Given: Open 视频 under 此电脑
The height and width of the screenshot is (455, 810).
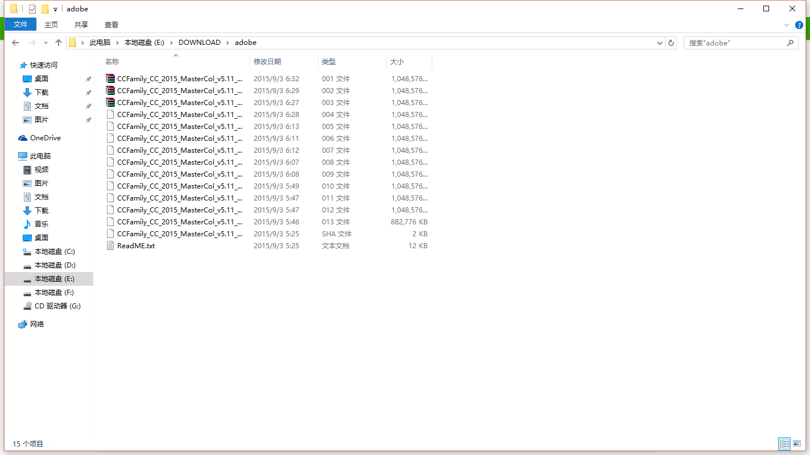Looking at the screenshot, I should 42,170.
